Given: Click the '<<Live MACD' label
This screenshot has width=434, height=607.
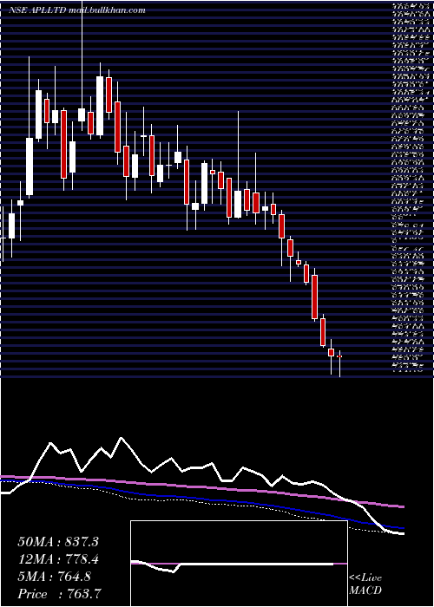Looking at the screenshot, I should (365, 585).
